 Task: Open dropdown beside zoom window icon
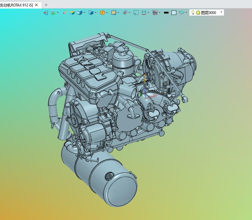[118, 13]
